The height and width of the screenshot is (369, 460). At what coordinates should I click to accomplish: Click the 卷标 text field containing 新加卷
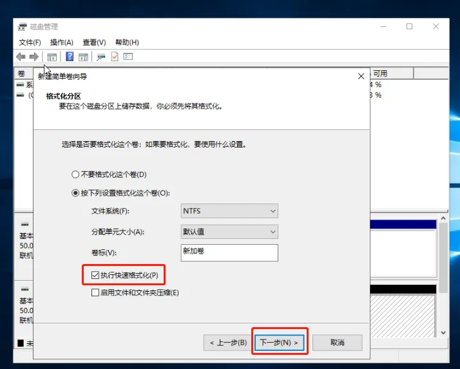(x=229, y=252)
